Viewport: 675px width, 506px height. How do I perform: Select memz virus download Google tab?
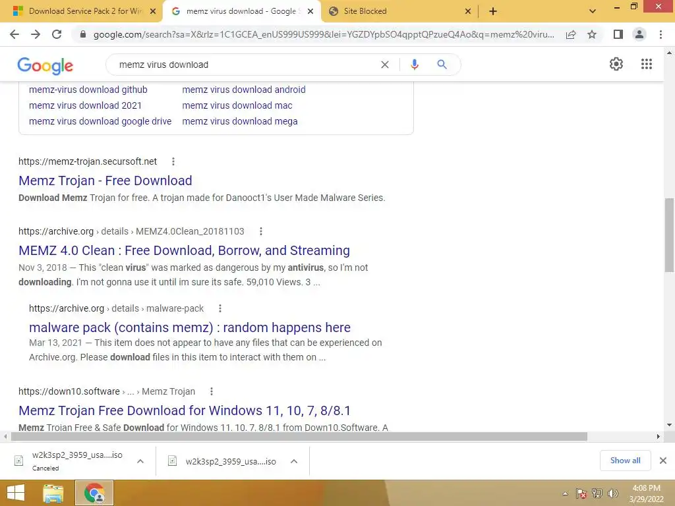pos(240,11)
